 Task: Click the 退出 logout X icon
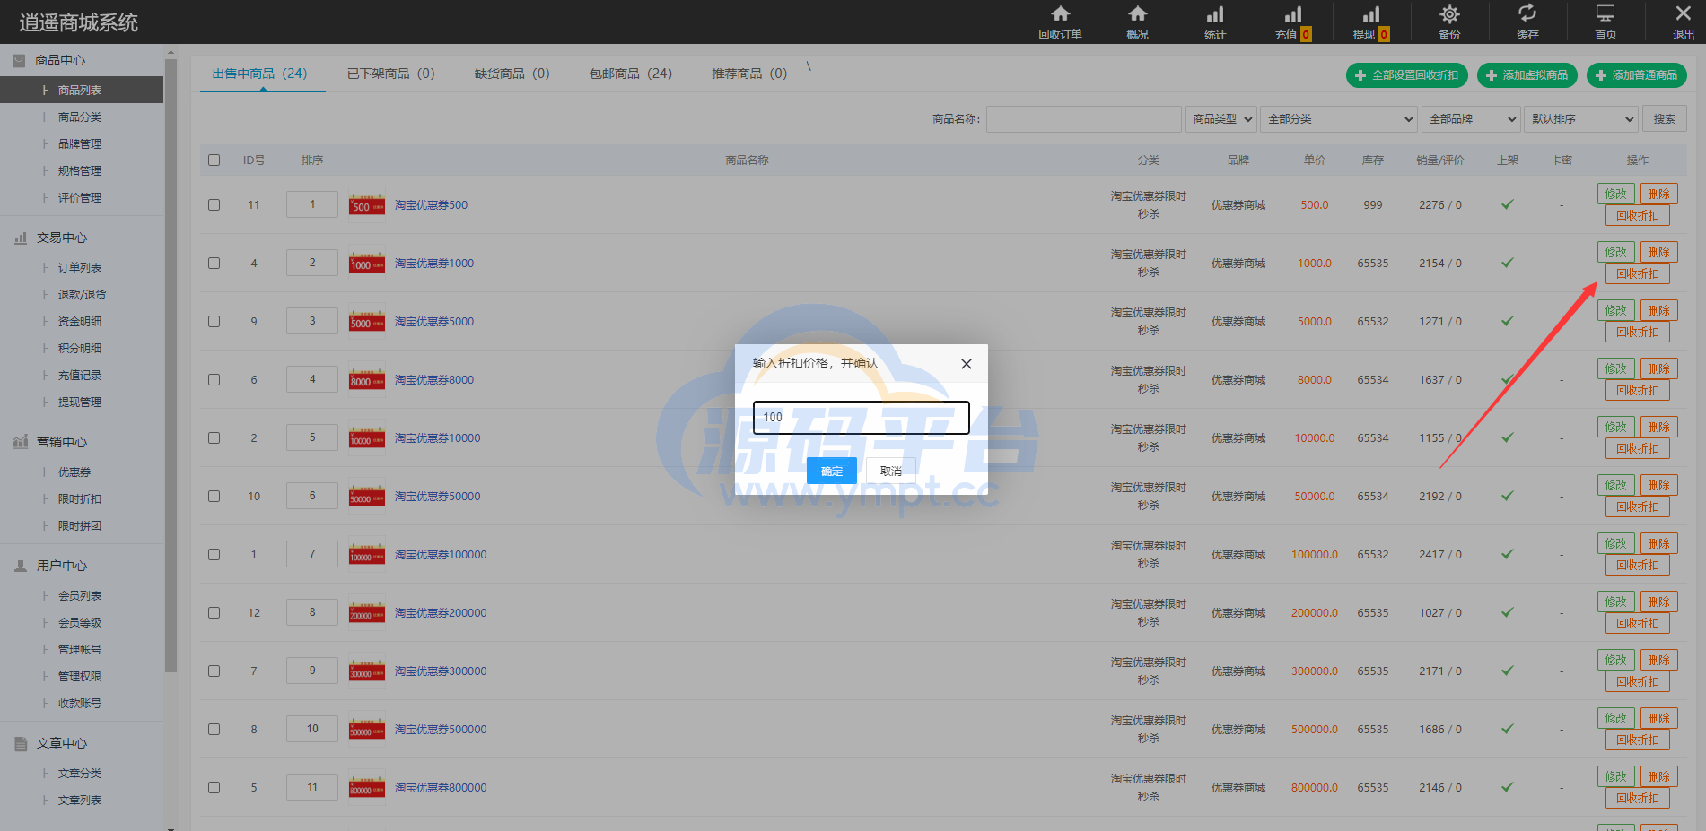click(1683, 13)
